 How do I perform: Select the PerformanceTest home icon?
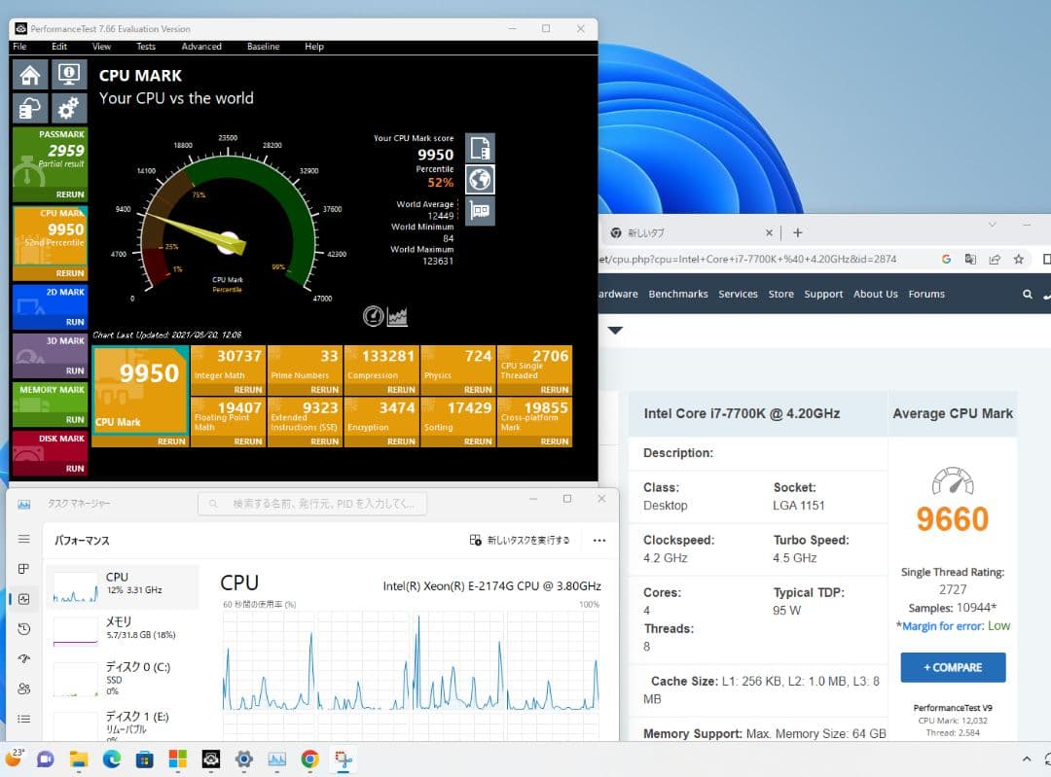coord(28,74)
